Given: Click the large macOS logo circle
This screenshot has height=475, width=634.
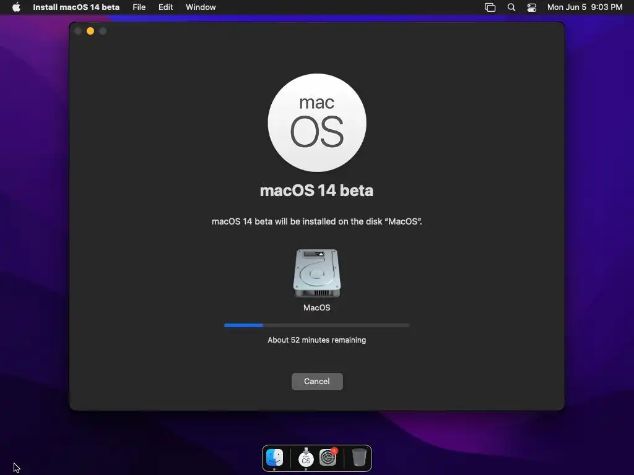Looking at the screenshot, I should pyautogui.click(x=317, y=123).
